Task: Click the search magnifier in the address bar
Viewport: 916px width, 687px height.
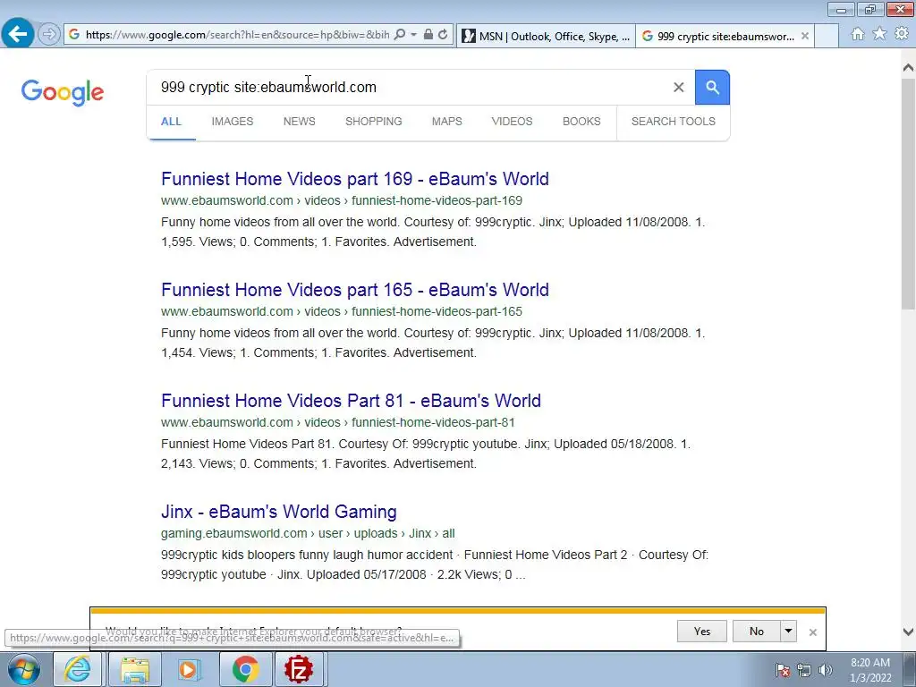Action: click(x=400, y=35)
